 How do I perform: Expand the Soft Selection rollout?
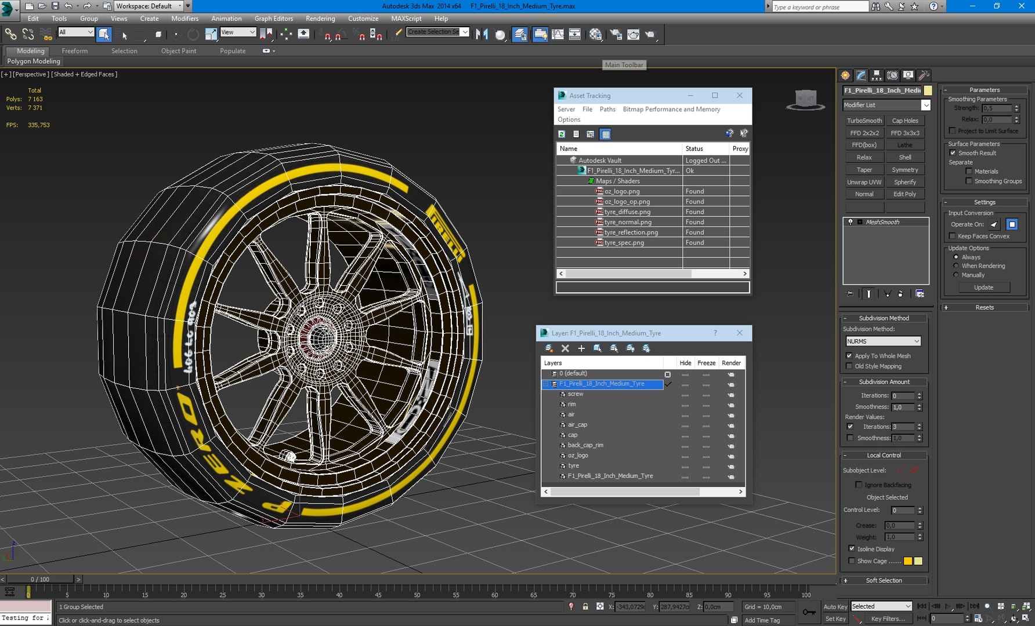click(x=884, y=580)
